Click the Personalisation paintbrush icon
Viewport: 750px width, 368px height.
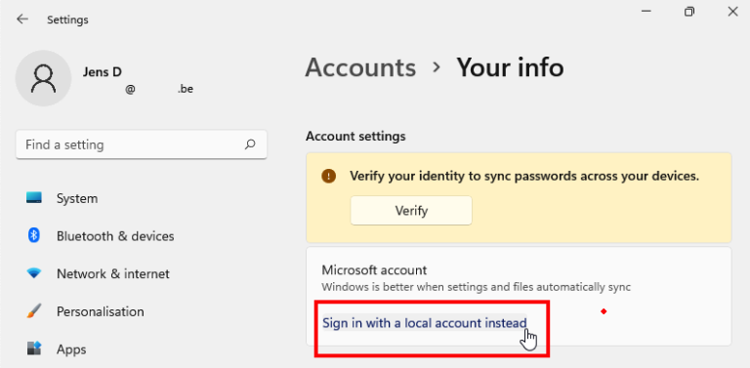point(34,311)
